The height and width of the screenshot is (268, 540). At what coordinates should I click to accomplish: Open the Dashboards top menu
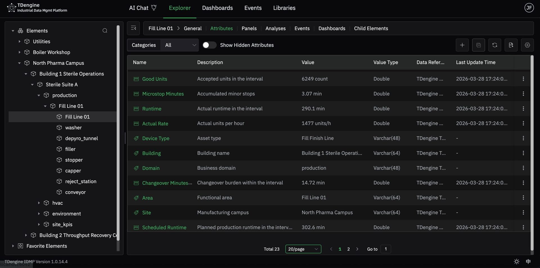pyautogui.click(x=217, y=8)
